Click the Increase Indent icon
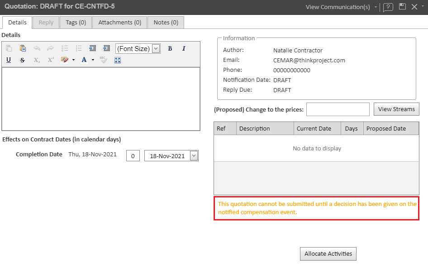The height and width of the screenshot is (267, 428). point(93,49)
